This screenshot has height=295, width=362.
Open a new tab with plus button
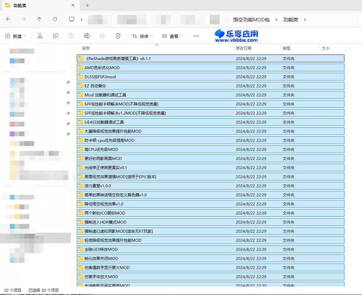(x=87, y=6)
